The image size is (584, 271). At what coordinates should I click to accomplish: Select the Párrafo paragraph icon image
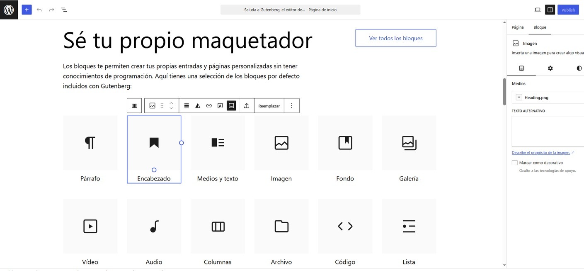pos(90,143)
